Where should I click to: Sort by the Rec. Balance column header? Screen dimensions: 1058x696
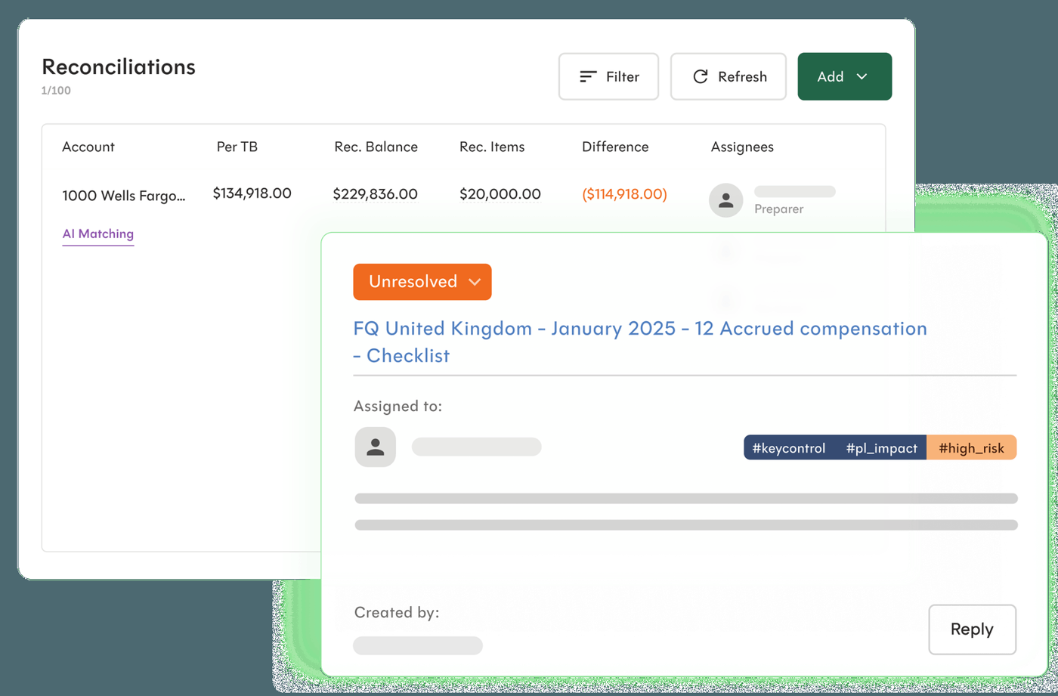coord(376,147)
